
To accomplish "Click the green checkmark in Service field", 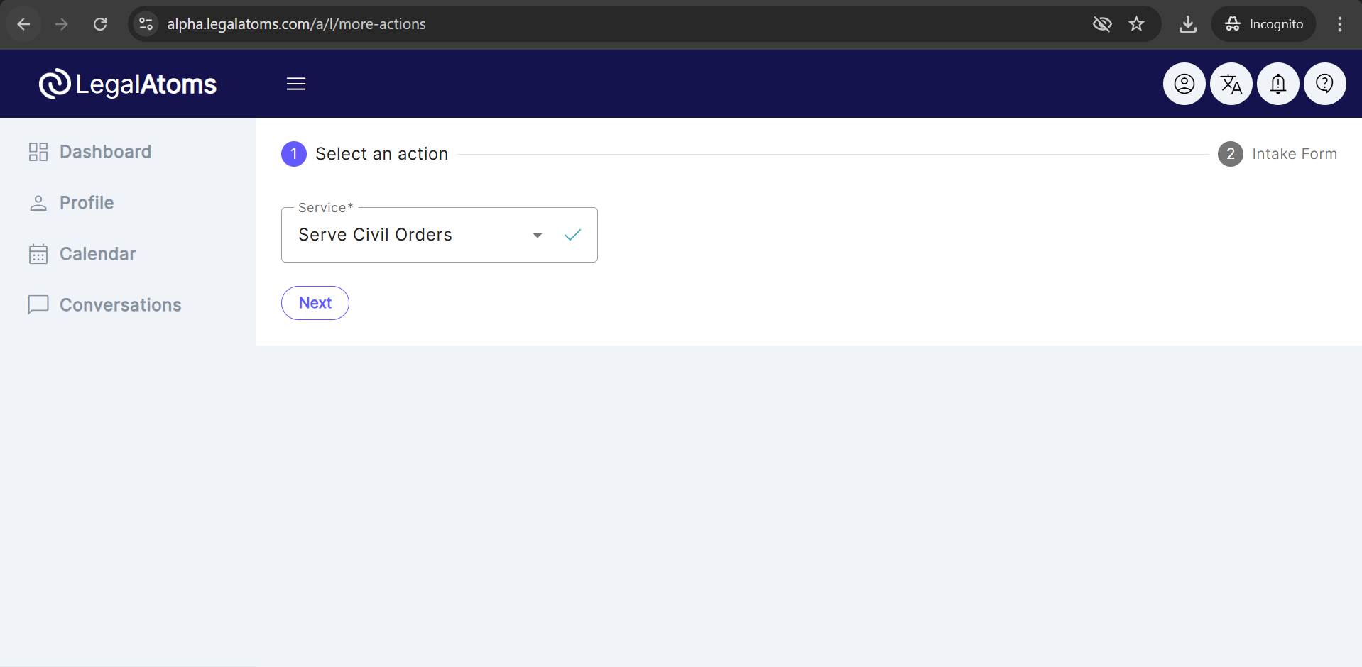I will click(572, 235).
